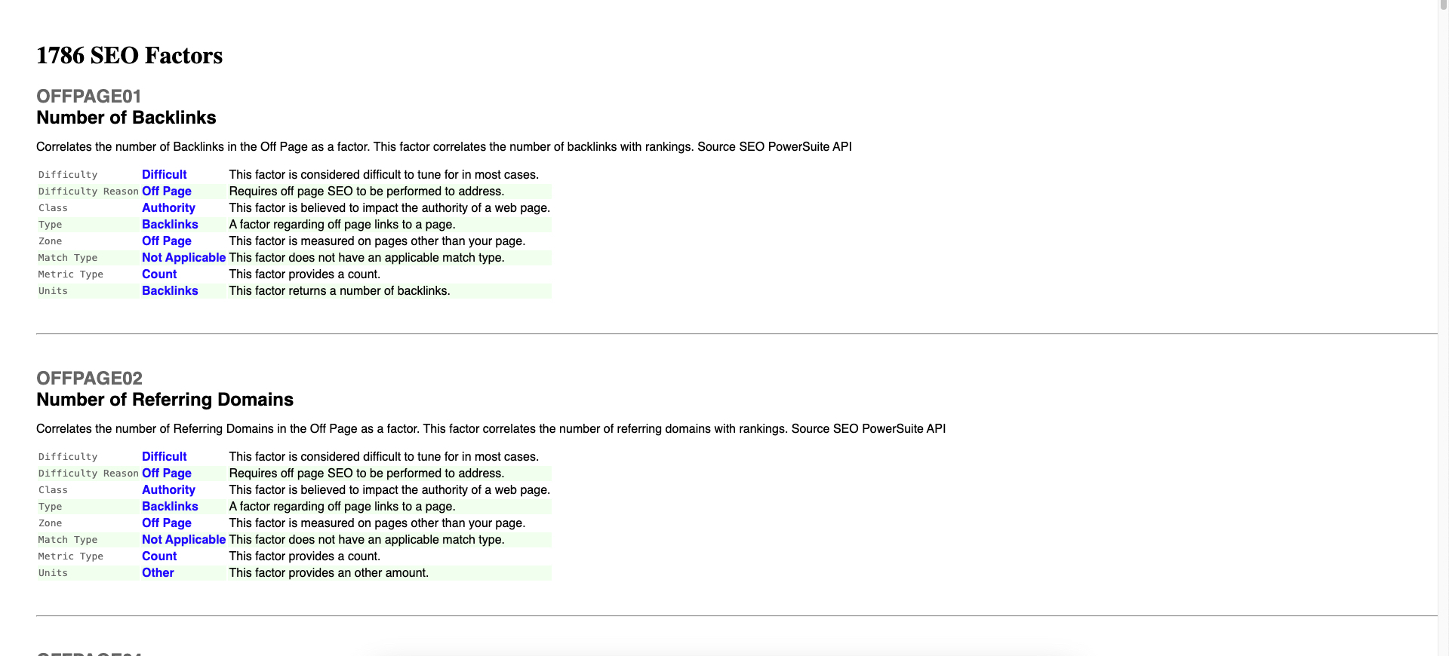
Task: Open the Authority link in OFFPAGE01
Action: click(x=168, y=208)
